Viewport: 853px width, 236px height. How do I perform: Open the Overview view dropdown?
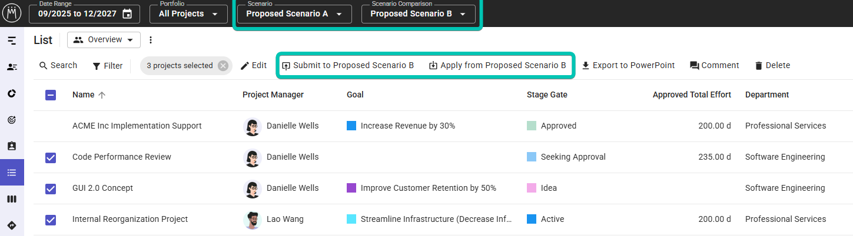pos(104,40)
